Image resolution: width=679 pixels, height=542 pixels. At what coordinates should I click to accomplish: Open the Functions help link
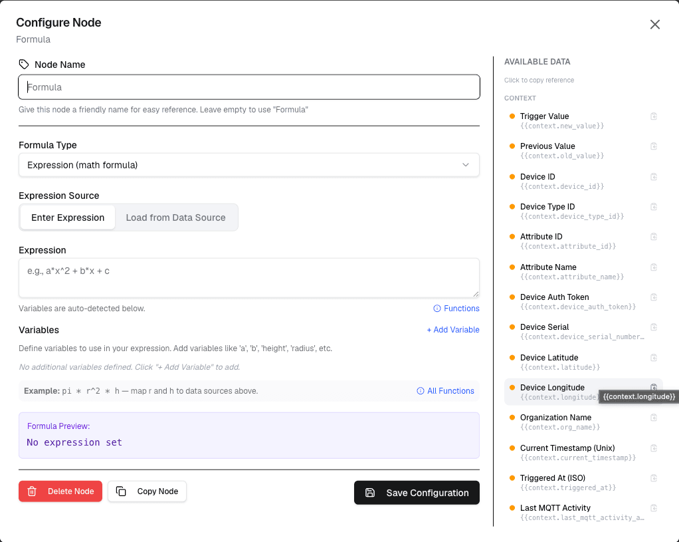(456, 309)
